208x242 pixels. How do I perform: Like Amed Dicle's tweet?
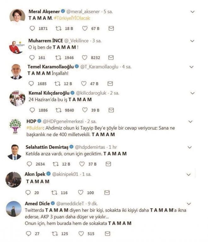click(x=81, y=233)
